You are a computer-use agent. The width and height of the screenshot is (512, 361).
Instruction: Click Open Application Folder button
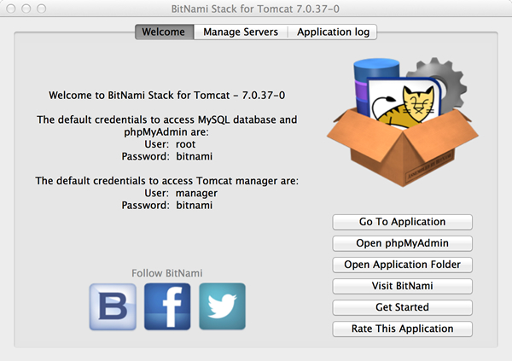[x=402, y=265]
